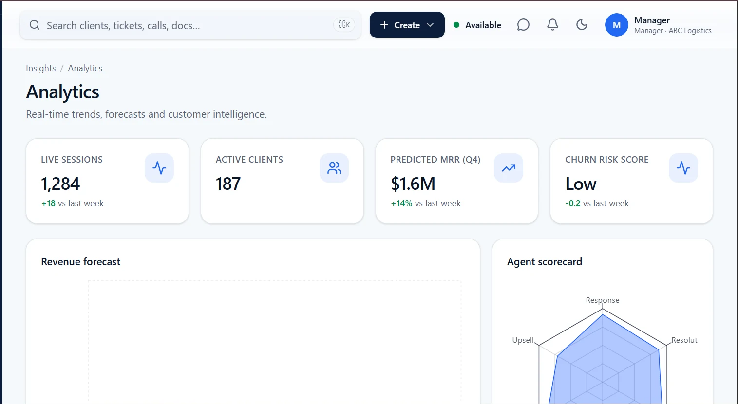
Task: Click the blue M avatar
Action: (x=617, y=25)
